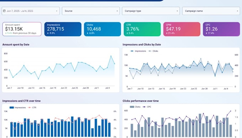Click Jun 16 label on Amount spent axis
This screenshot has width=242, height=138.
click(42, 88)
